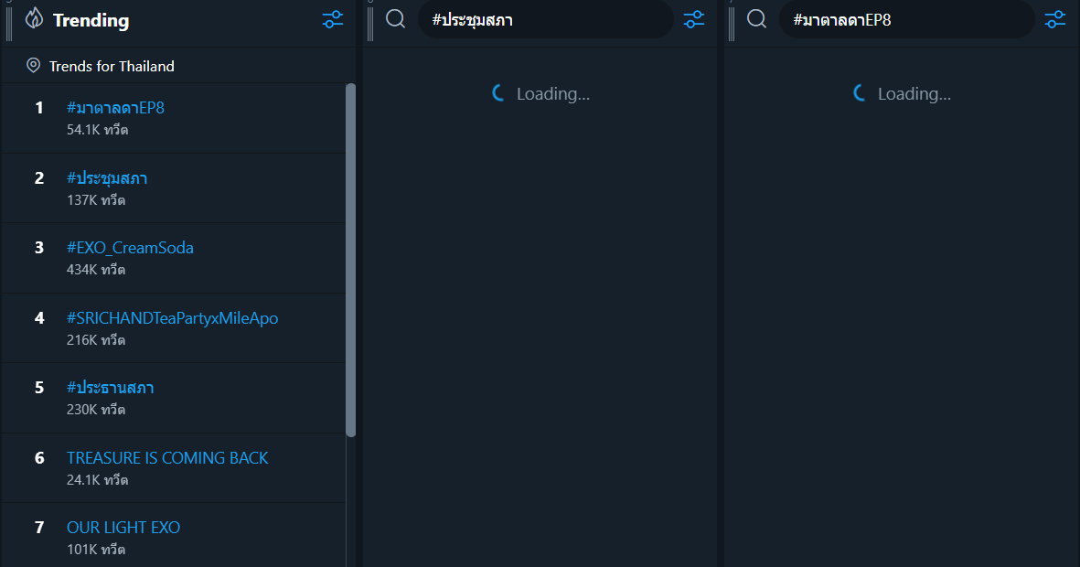This screenshot has width=1080, height=567.
Task: Click the Trending flame icon
Action: pyautogui.click(x=34, y=18)
